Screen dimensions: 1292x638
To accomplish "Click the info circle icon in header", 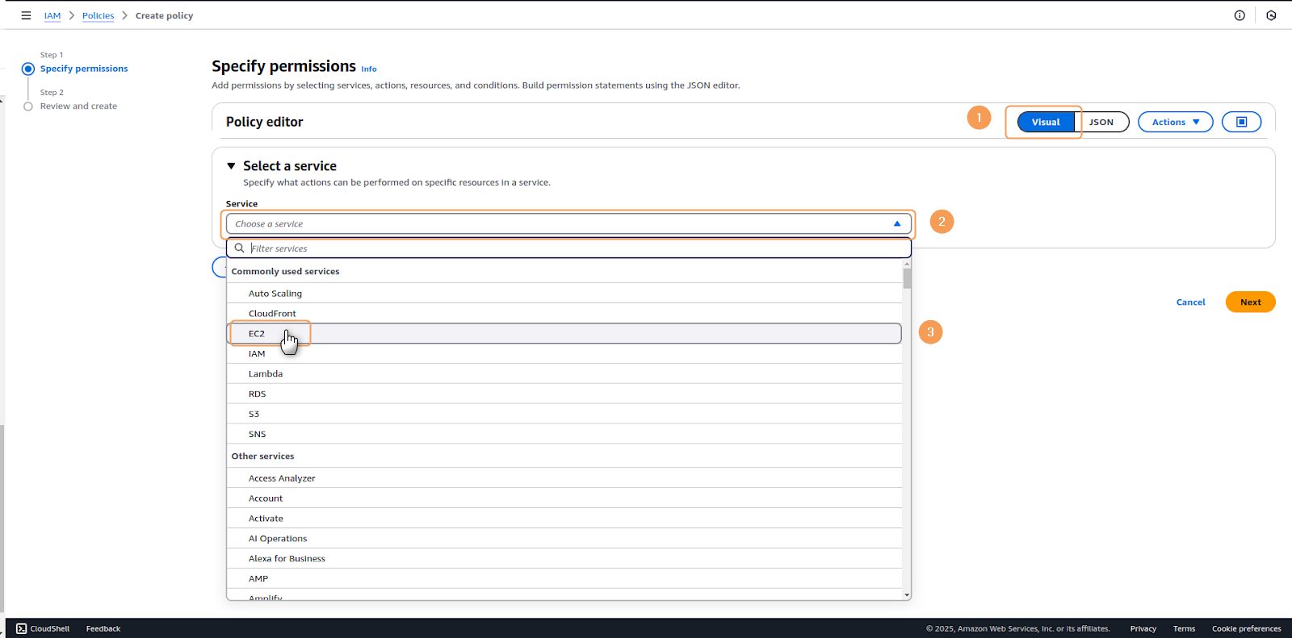I will point(1240,15).
